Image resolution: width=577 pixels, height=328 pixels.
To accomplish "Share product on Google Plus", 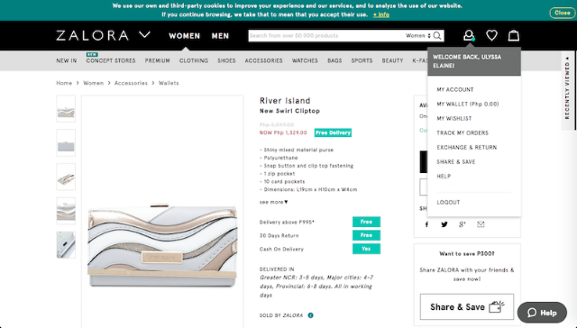I will [463, 224].
